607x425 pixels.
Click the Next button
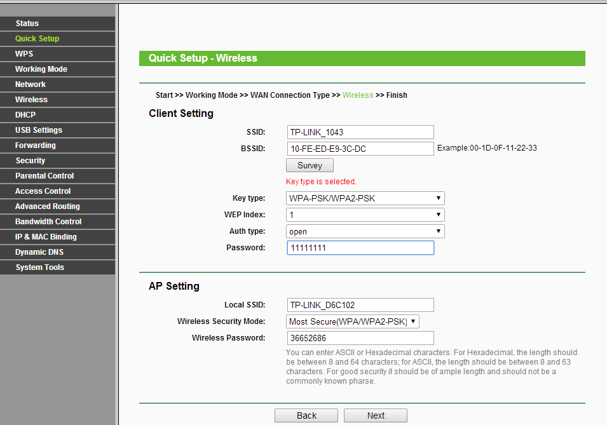376,415
